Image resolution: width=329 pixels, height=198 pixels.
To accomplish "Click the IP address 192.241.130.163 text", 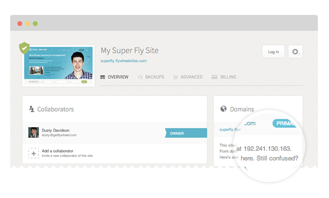I will coord(268,149).
